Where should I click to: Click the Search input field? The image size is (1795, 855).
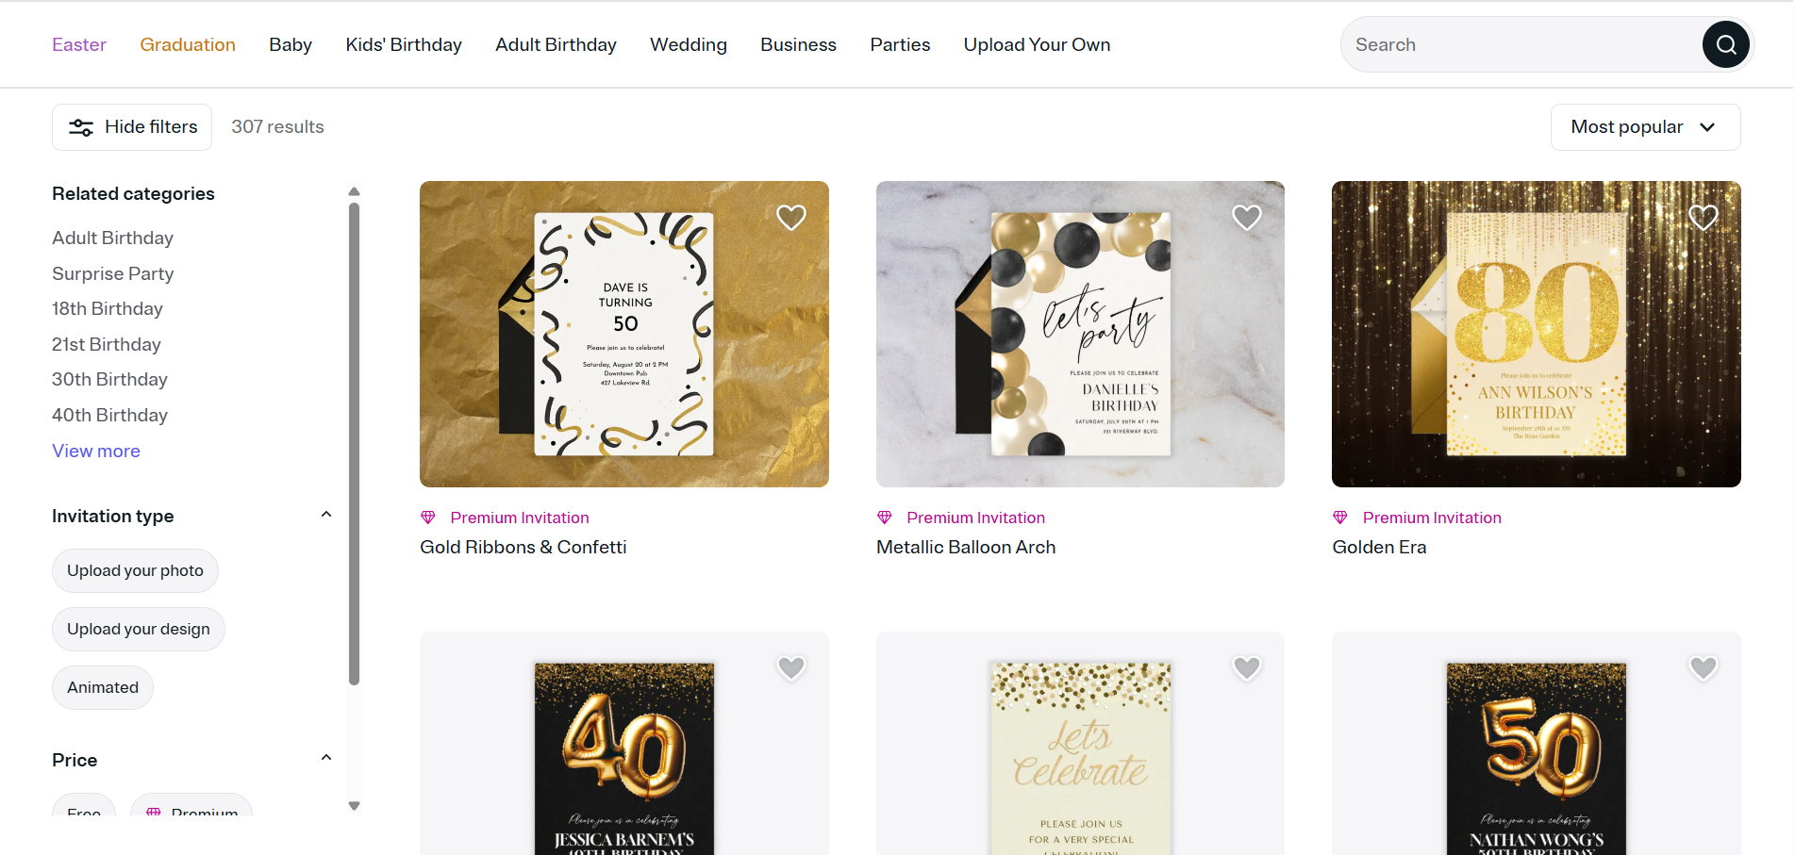point(1521,44)
